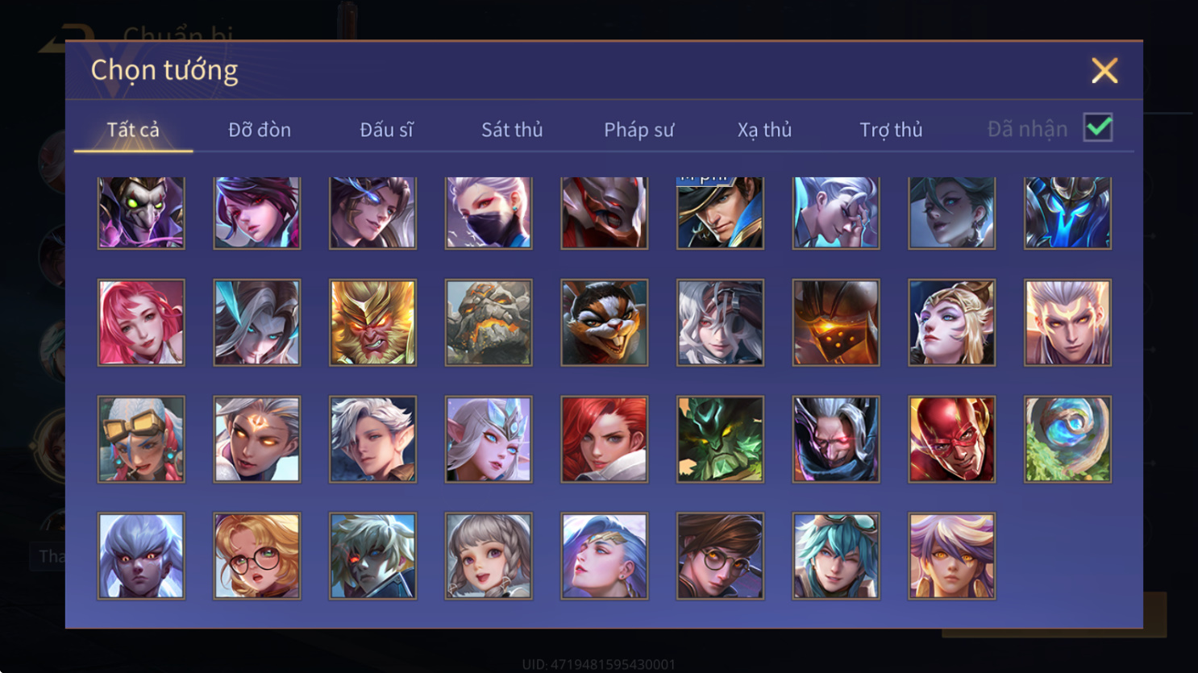1198x673 pixels.
Task: Choose the red-suited Flash hero portrait
Action: coord(952,439)
